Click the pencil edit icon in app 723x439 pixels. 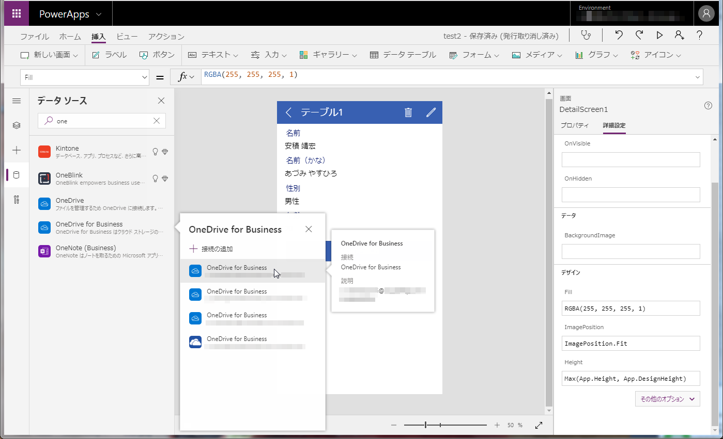pos(431,112)
